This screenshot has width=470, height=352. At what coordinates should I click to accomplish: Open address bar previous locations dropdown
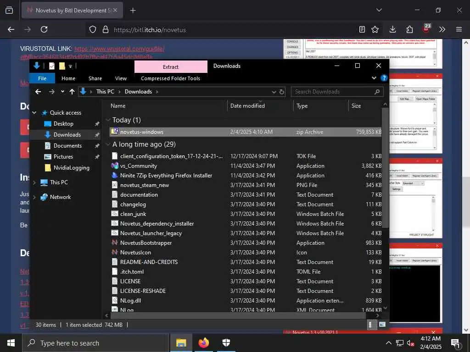(274, 92)
